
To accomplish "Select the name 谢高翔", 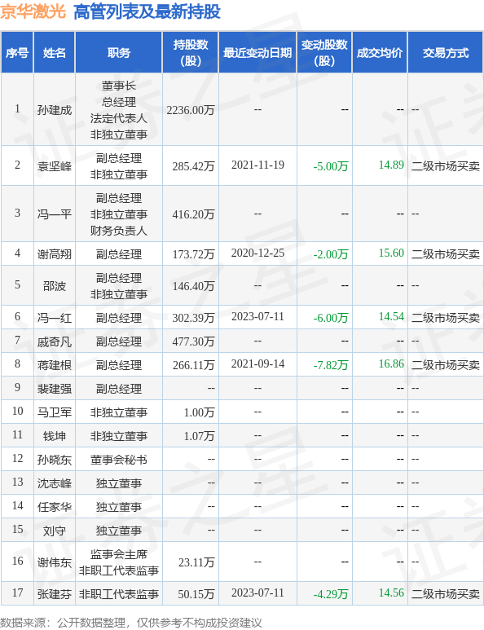I will [55, 254].
